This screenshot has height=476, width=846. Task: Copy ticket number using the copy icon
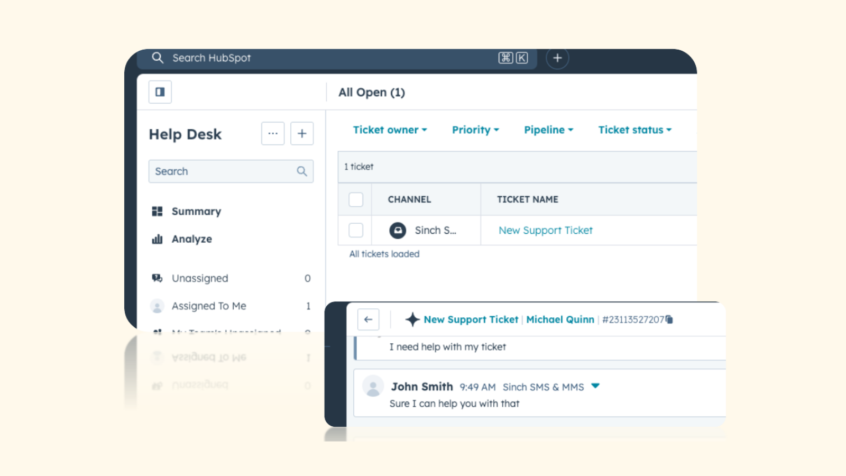pyautogui.click(x=668, y=319)
